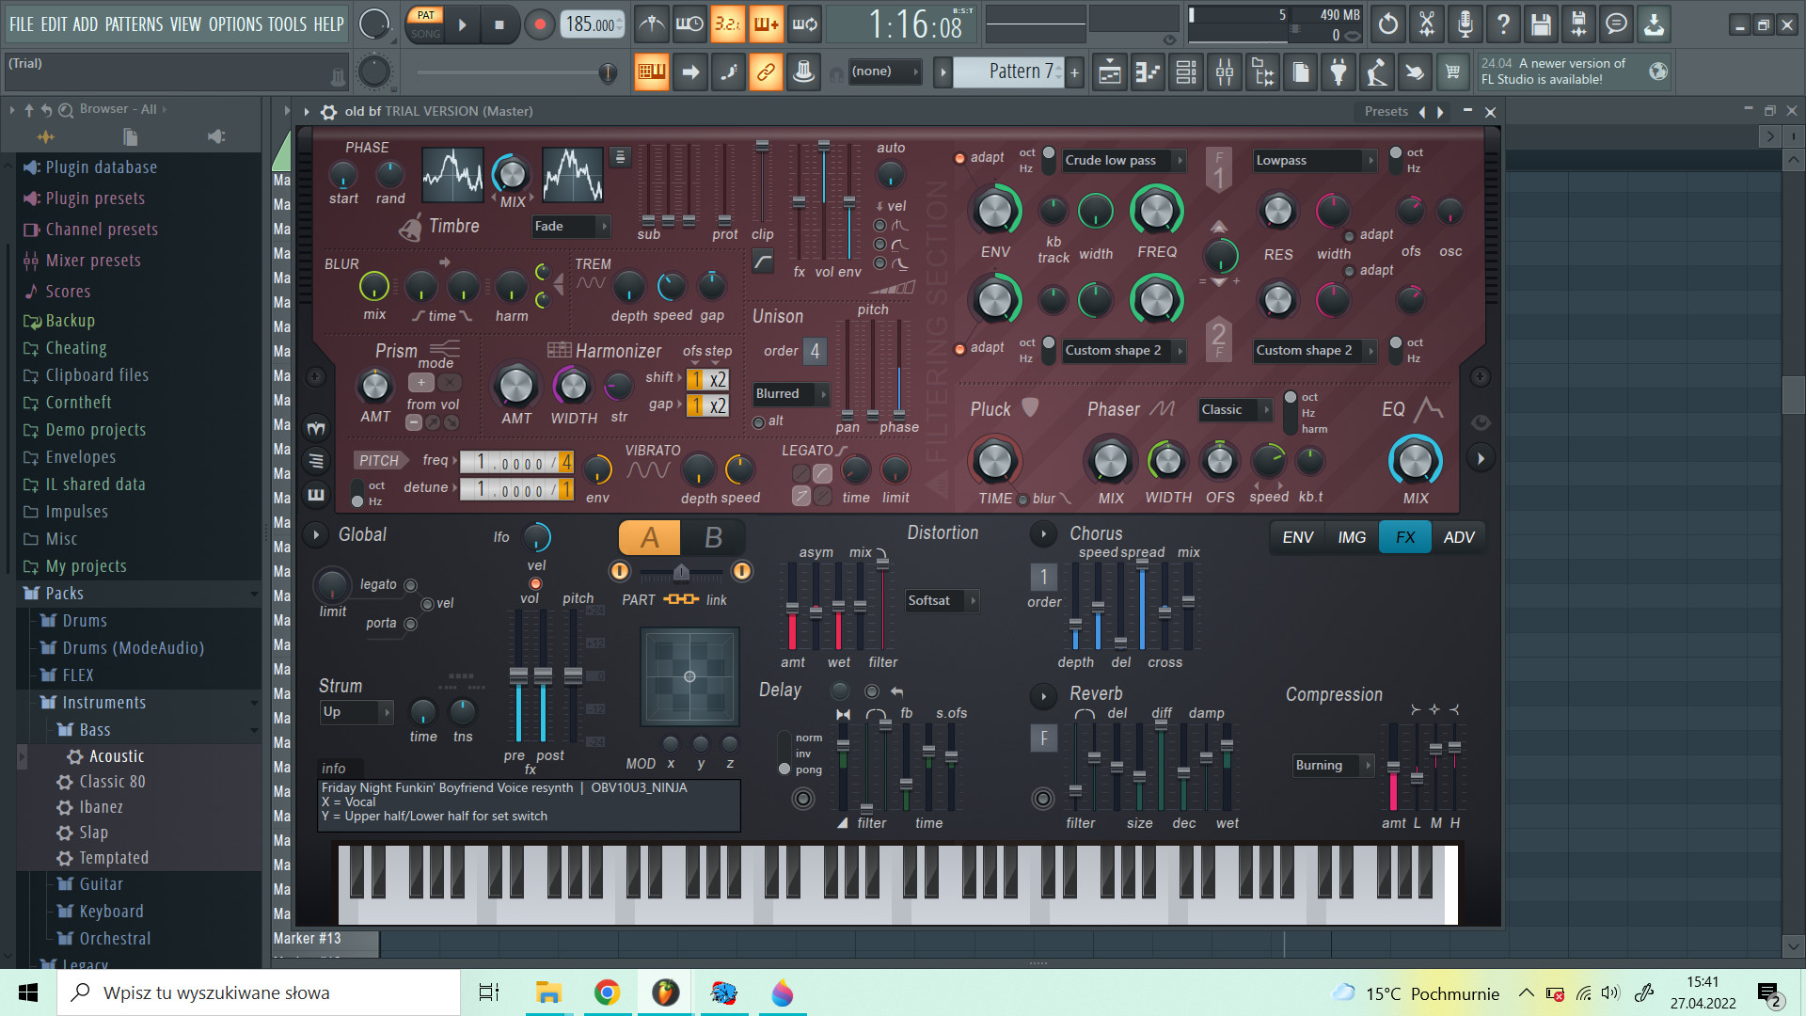Viewport: 1806px width, 1016px height.
Task: Open the help question mark icon
Action: point(1503,24)
